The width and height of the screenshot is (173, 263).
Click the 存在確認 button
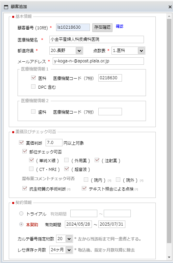pyautogui.click(x=102, y=27)
